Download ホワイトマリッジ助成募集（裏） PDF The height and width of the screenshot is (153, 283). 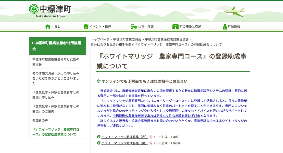[x=125, y=143]
